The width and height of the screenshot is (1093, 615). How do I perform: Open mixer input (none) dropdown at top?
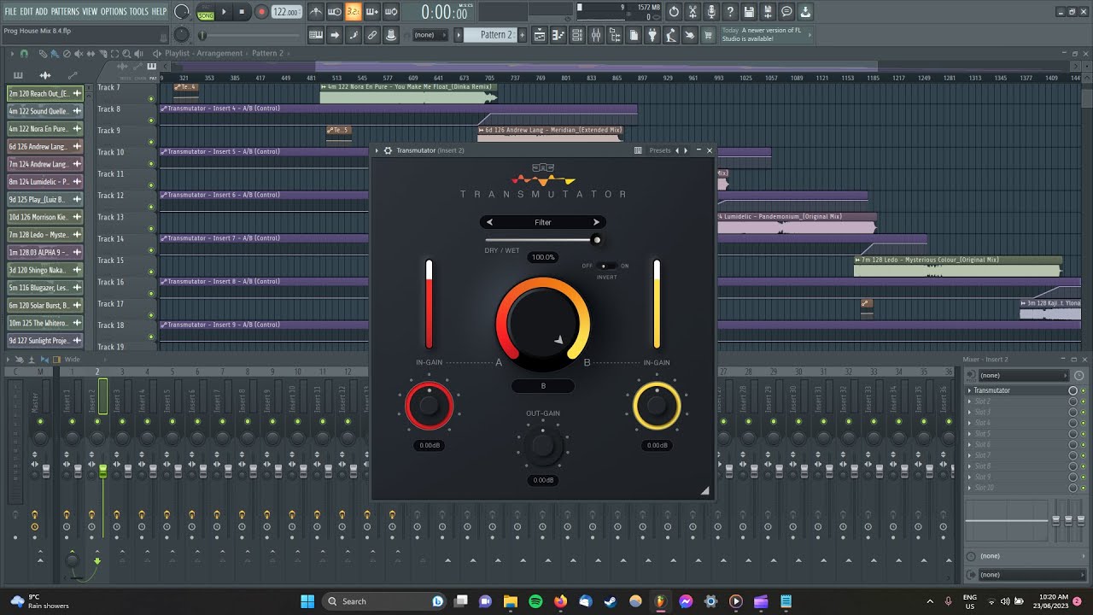(1023, 376)
